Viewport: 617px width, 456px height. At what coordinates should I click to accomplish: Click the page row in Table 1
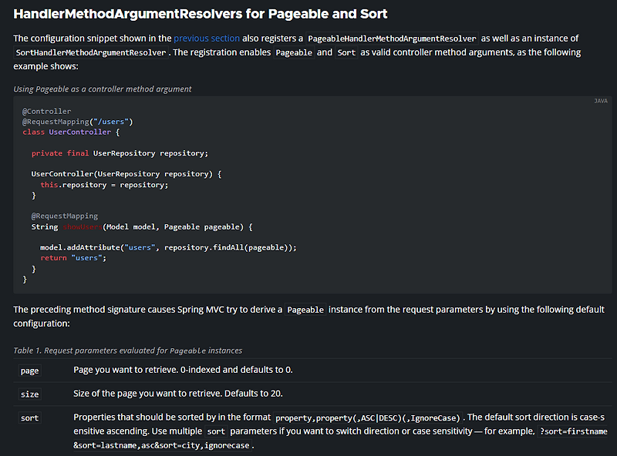click(x=29, y=370)
